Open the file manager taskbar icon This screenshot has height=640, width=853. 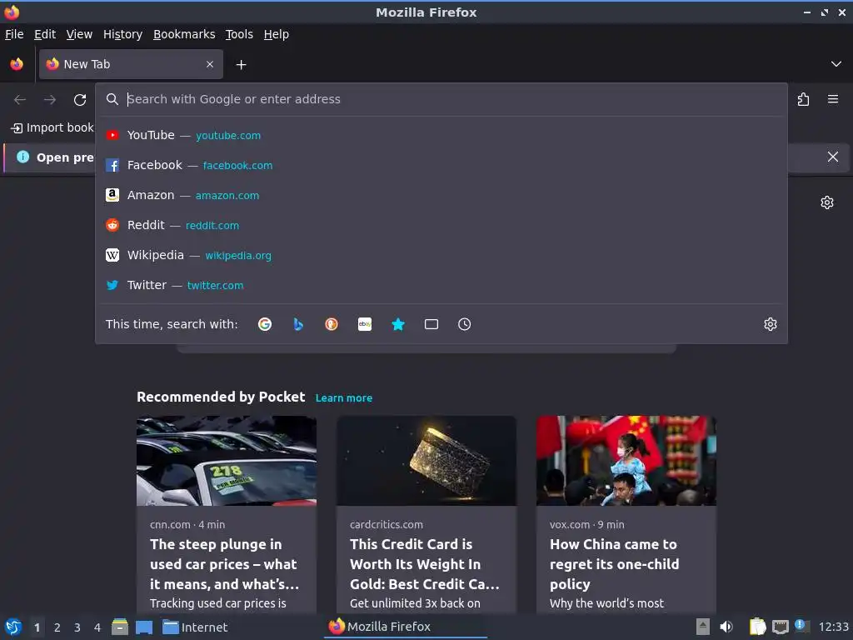coord(120,627)
